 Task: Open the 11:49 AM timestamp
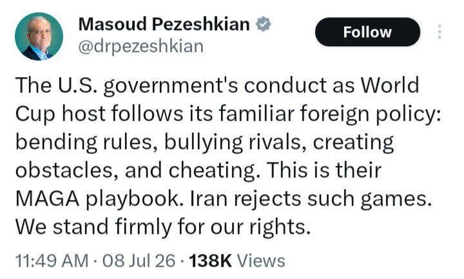click(52, 261)
